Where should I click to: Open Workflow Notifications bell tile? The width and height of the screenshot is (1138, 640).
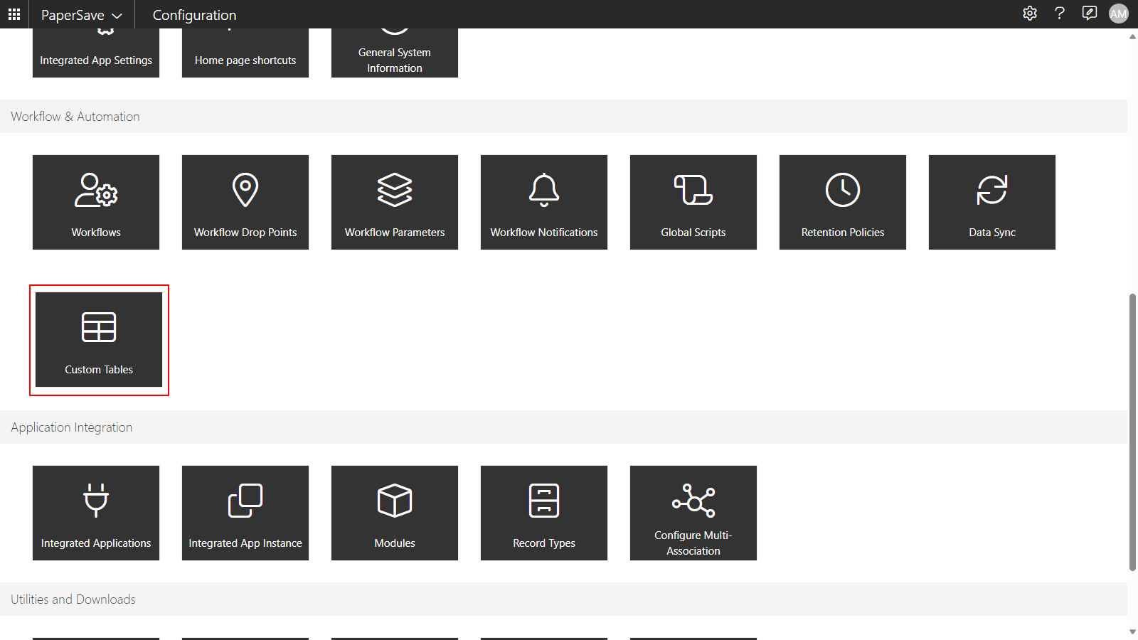coord(544,202)
